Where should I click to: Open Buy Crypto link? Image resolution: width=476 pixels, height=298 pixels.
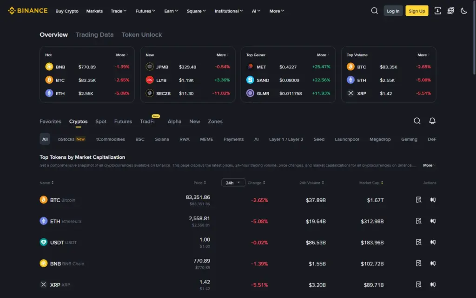[67, 11]
